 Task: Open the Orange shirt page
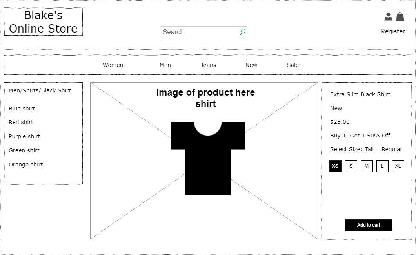tap(26, 165)
